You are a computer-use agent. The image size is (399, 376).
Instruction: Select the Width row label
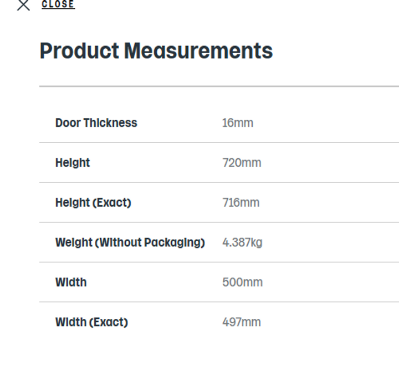70,283
